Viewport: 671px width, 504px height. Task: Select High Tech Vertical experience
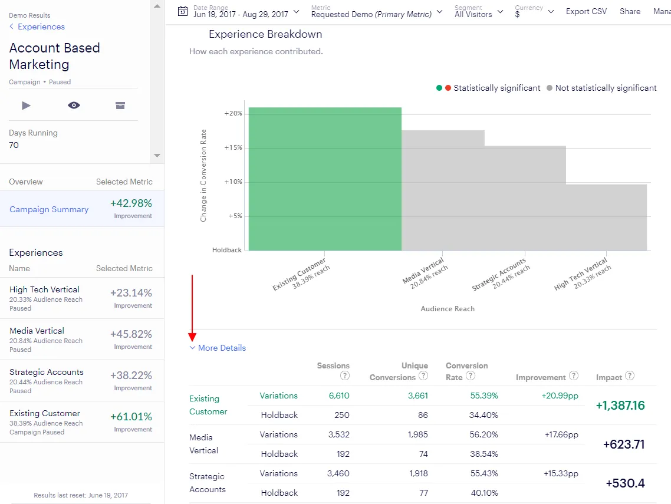(x=82, y=298)
